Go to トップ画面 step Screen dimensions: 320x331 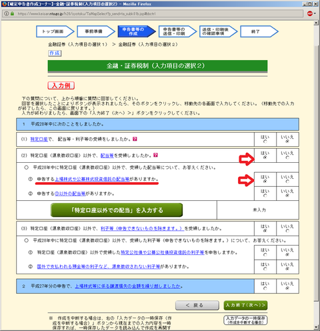(55, 31)
